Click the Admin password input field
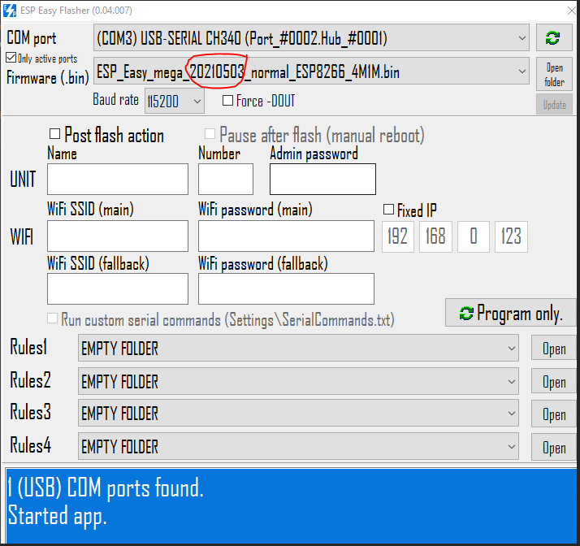580x546 pixels. [322, 179]
